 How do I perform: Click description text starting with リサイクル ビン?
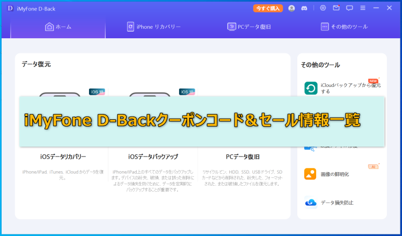(242, 178)
